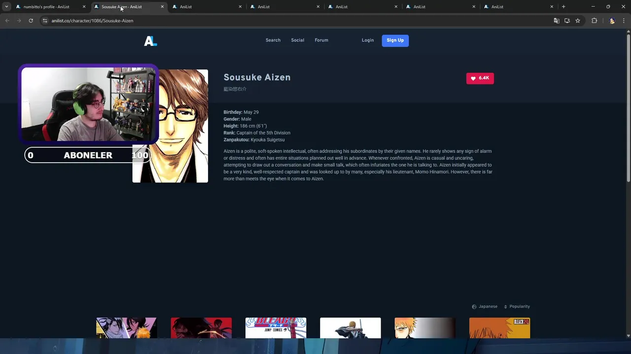
Task: Reload the current page
Action: click(x=31, y=21)
